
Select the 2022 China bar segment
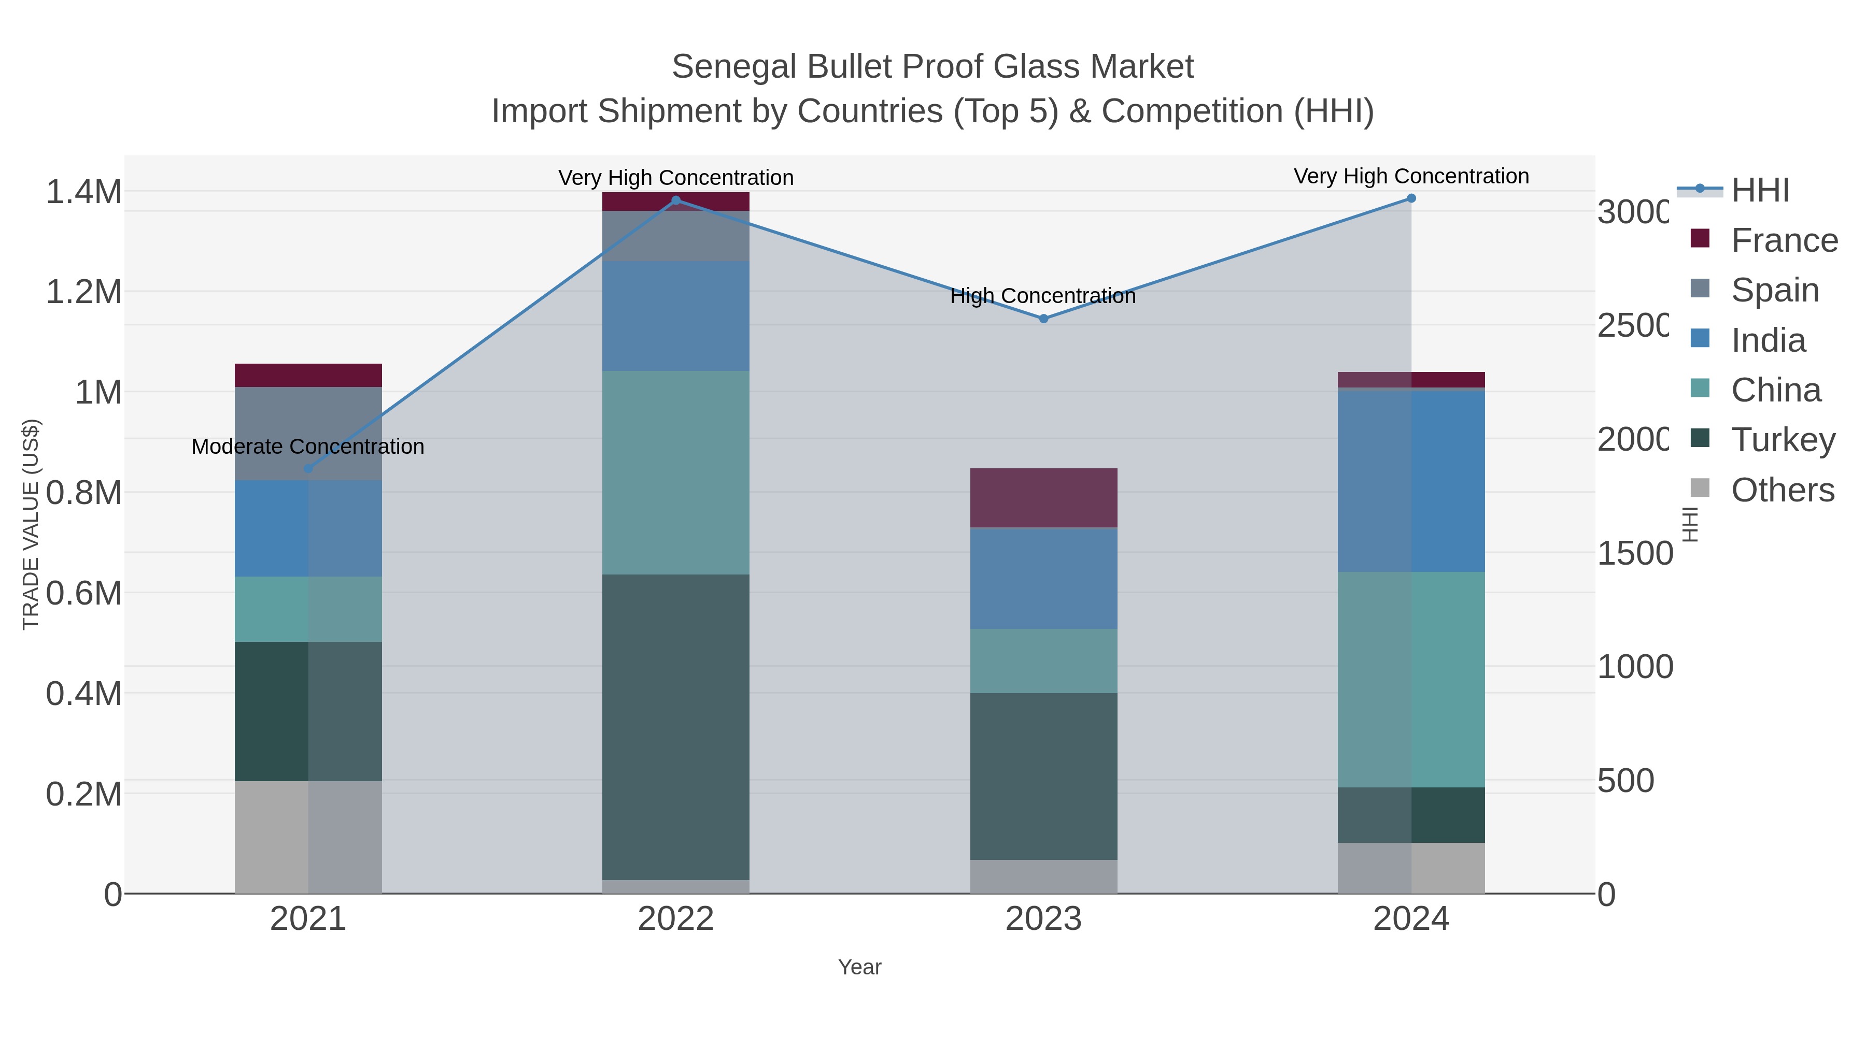pos(676,473)
